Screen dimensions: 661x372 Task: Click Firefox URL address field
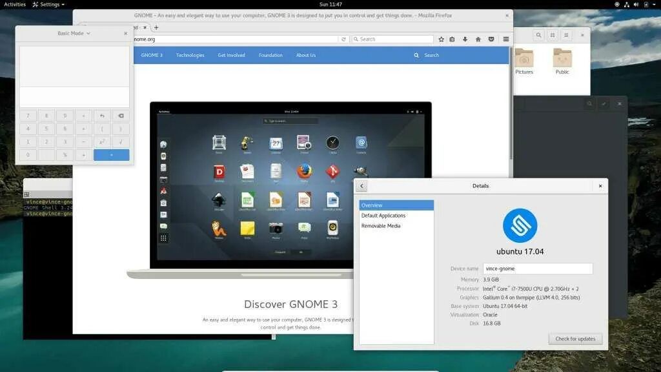coord(235,39)
